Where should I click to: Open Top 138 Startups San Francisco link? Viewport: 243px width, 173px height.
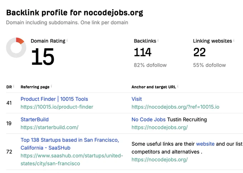70,144
